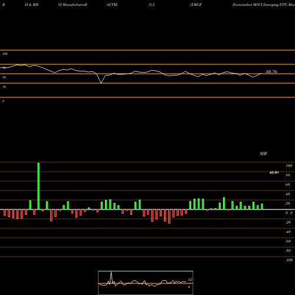Click the value 4 in the mini chart
Screen dimensions: 295x295
click(189, 287)
